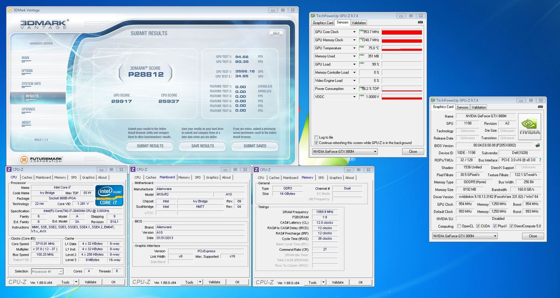This screenshot has height=298, width=560.
Task: Open the SPD tab in CPU-Z Mainboard window
Action: coord(198,178)
